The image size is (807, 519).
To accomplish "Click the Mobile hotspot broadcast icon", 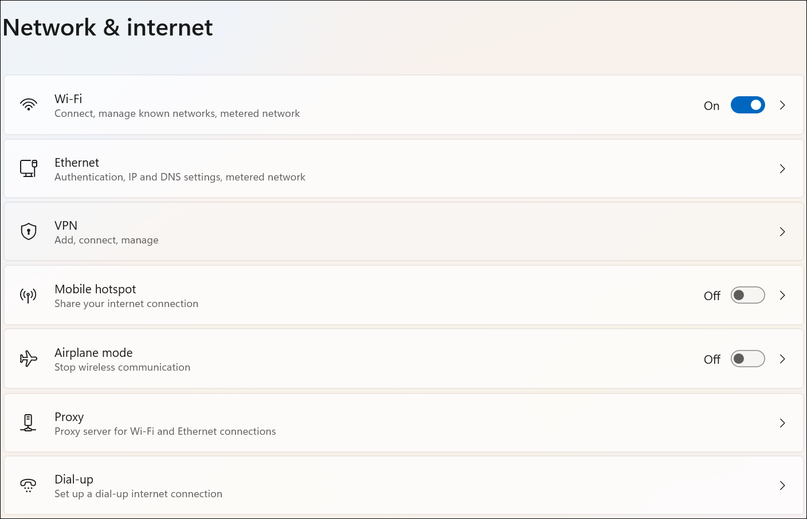I will pos(28,295).
